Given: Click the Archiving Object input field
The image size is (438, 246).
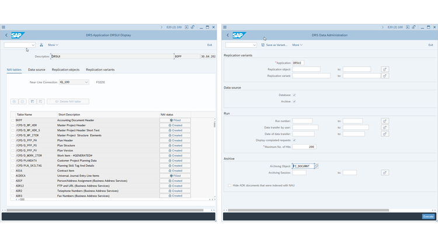Looking at the screenshot, I should 303,166.
